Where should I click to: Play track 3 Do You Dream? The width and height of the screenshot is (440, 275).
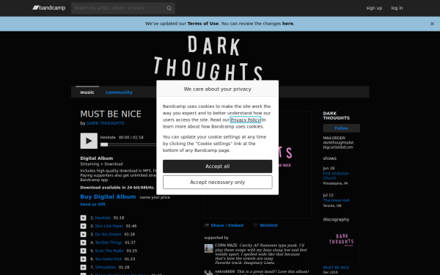pos(84,235)
